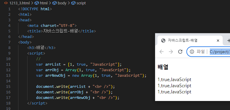This screenshot has height=110, width=230.
Task: Click the <html> tag on line 2
Action: (25, 15)
